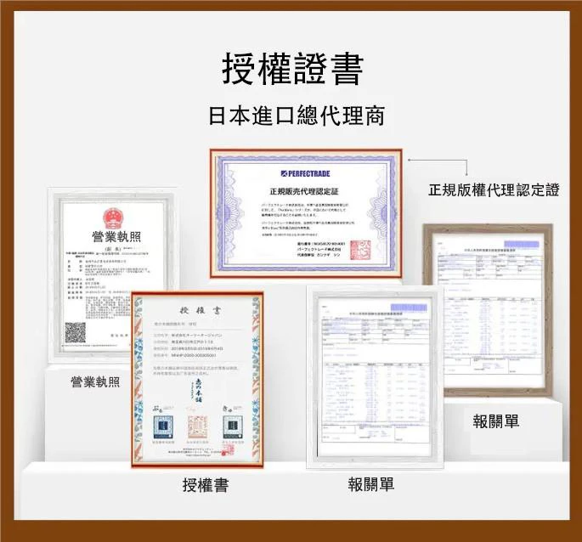Image resolution: width=582 pixels, height=542 pixels.
Task: Open the orange-framed 授權書 document
Action: 197,378
